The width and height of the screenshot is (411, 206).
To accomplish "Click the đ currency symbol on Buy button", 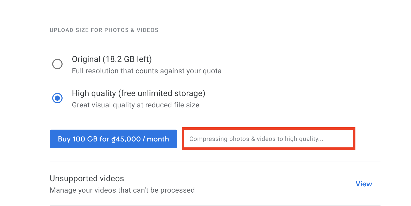I will 113,139.
